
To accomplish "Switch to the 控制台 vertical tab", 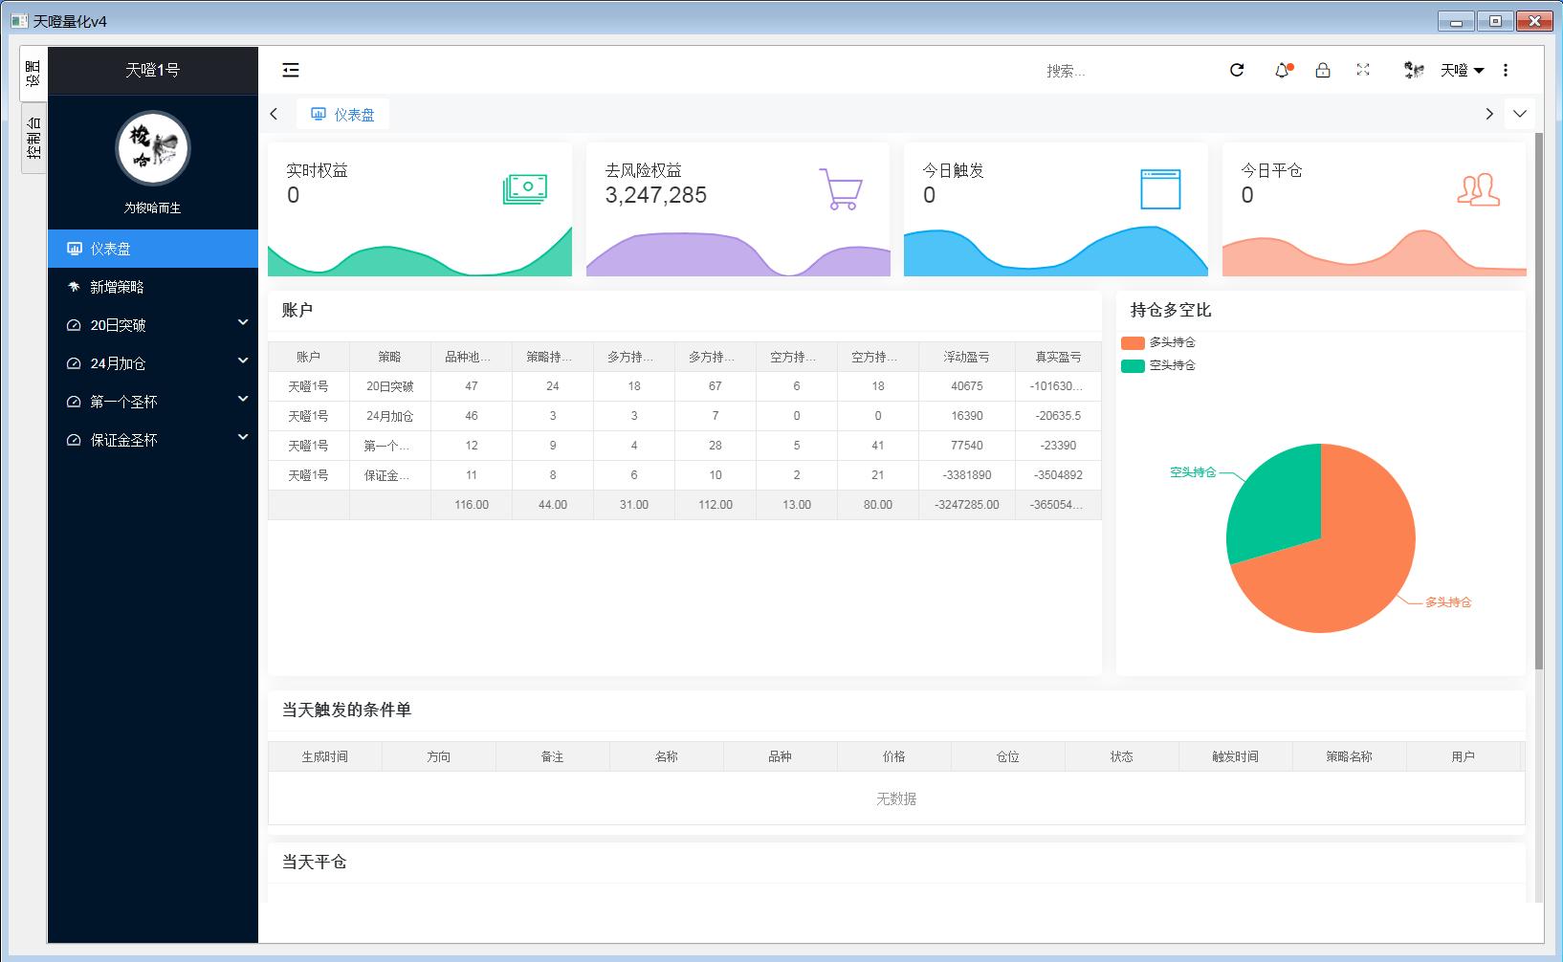I will [33, 138].
